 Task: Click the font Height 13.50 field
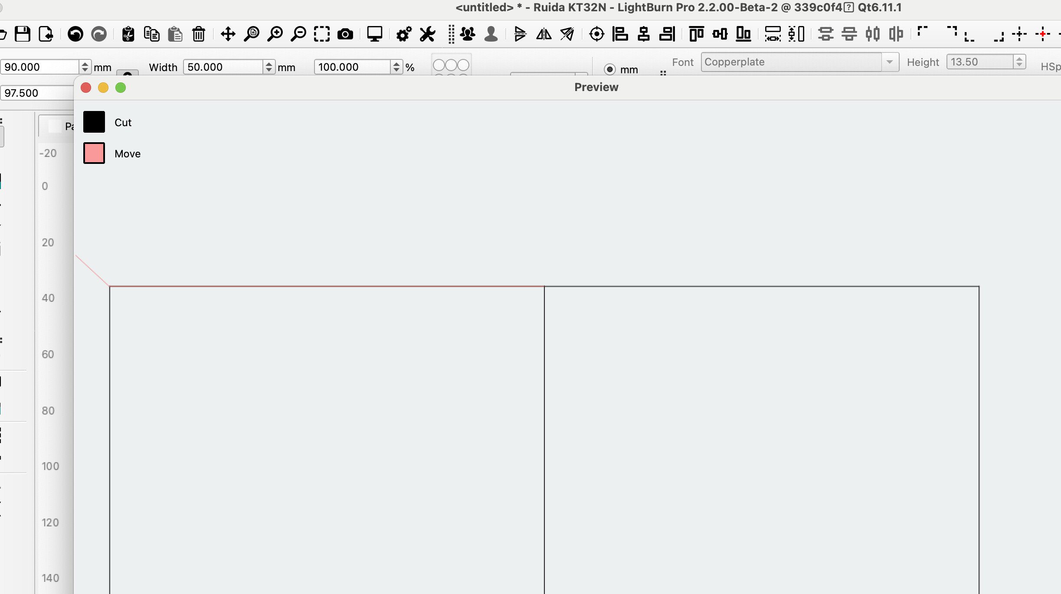[980, 62]
